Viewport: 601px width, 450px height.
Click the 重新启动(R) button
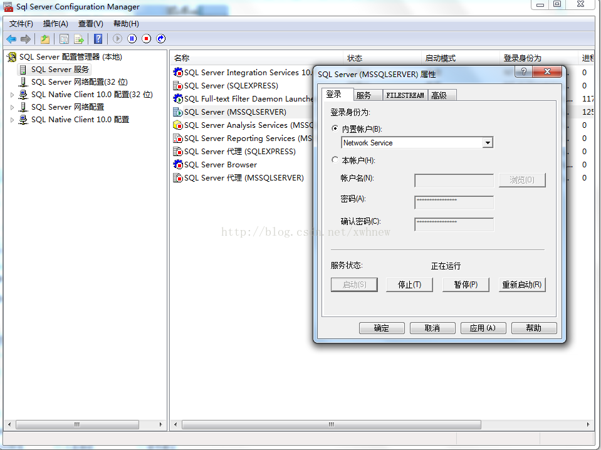522,285
